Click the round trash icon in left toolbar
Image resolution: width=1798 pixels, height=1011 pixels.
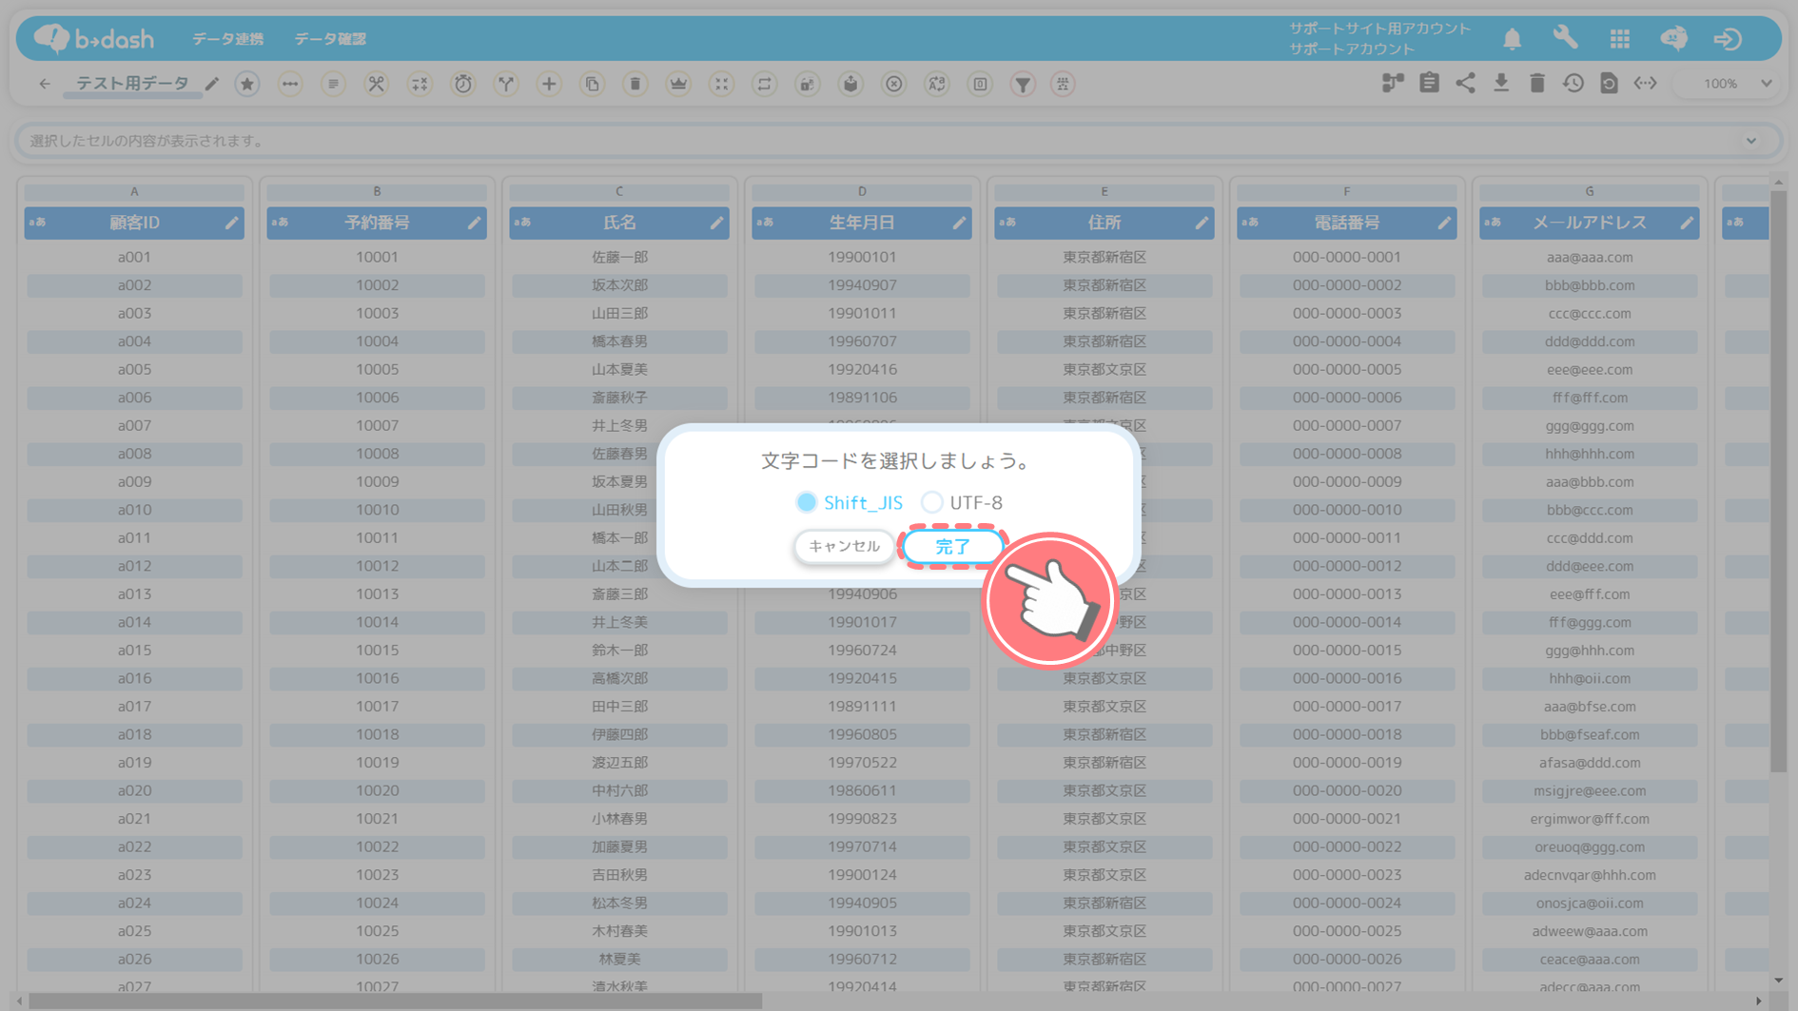[x=635, y=84]
